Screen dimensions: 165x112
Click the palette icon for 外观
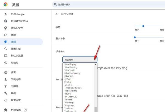pyautogui.click(x=6, y=42)
